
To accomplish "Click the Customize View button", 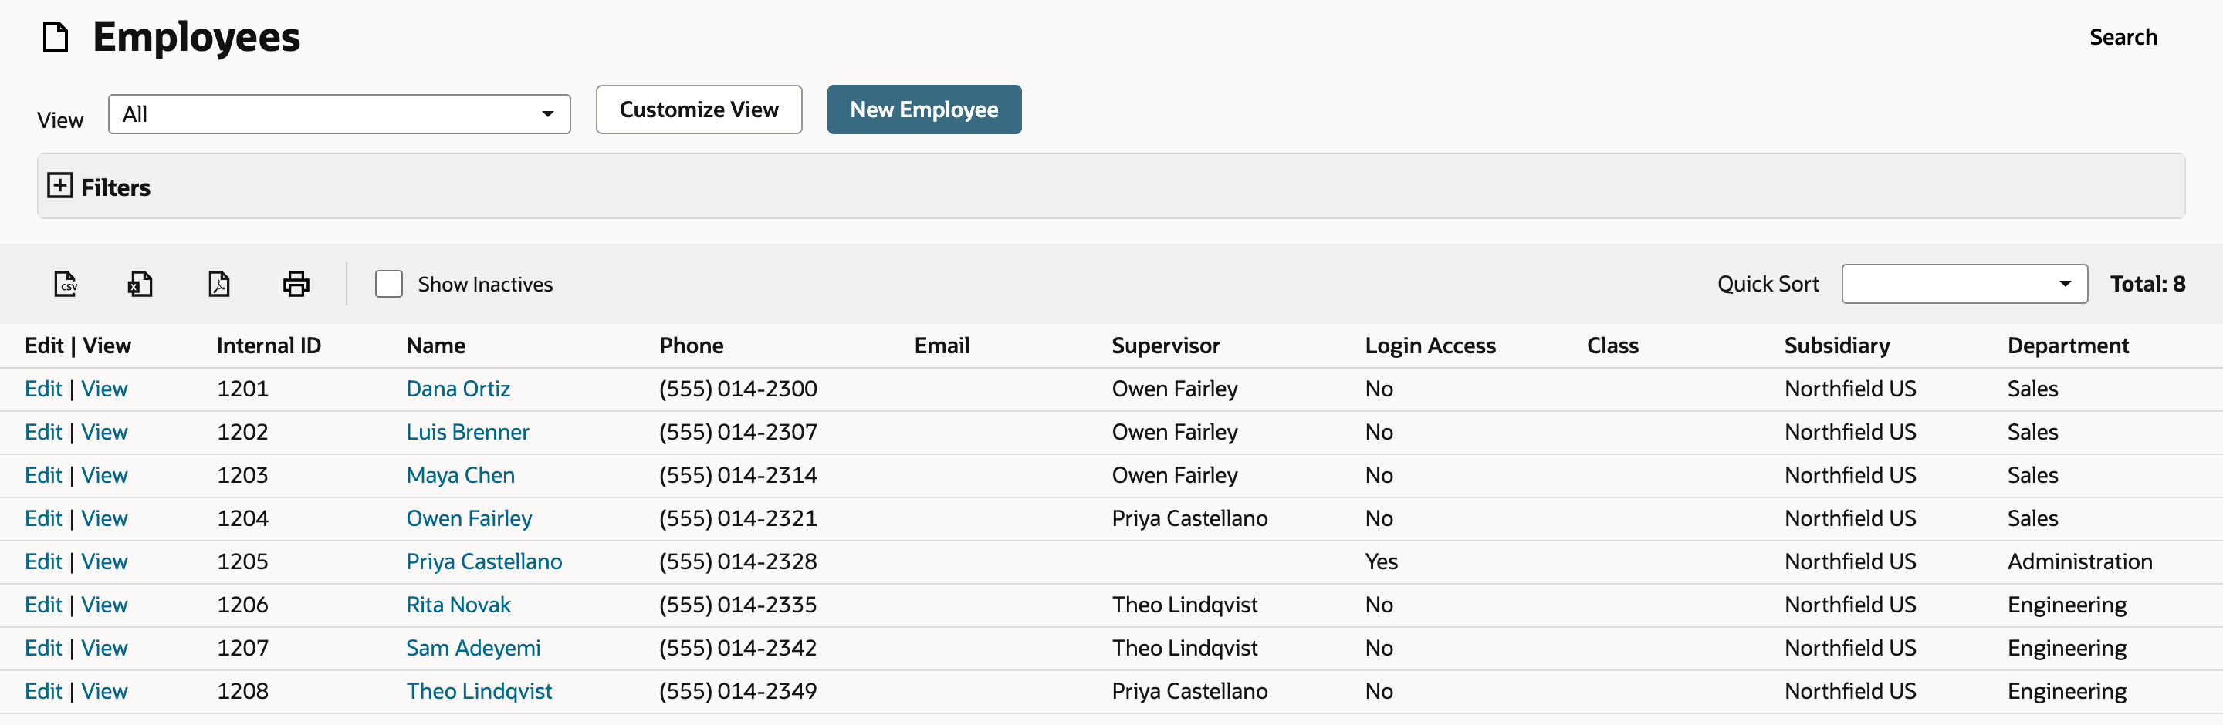I will tap(699, 110).
